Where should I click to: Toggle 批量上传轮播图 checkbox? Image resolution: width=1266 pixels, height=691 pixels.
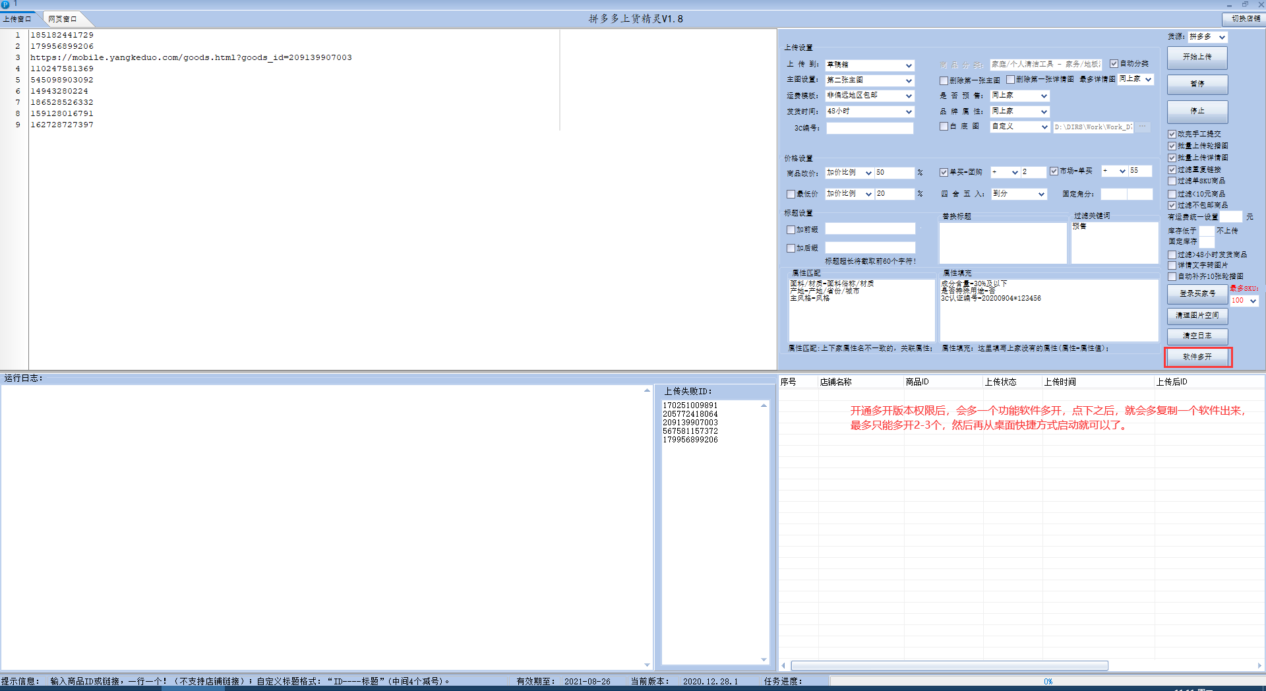(1172, 146)
